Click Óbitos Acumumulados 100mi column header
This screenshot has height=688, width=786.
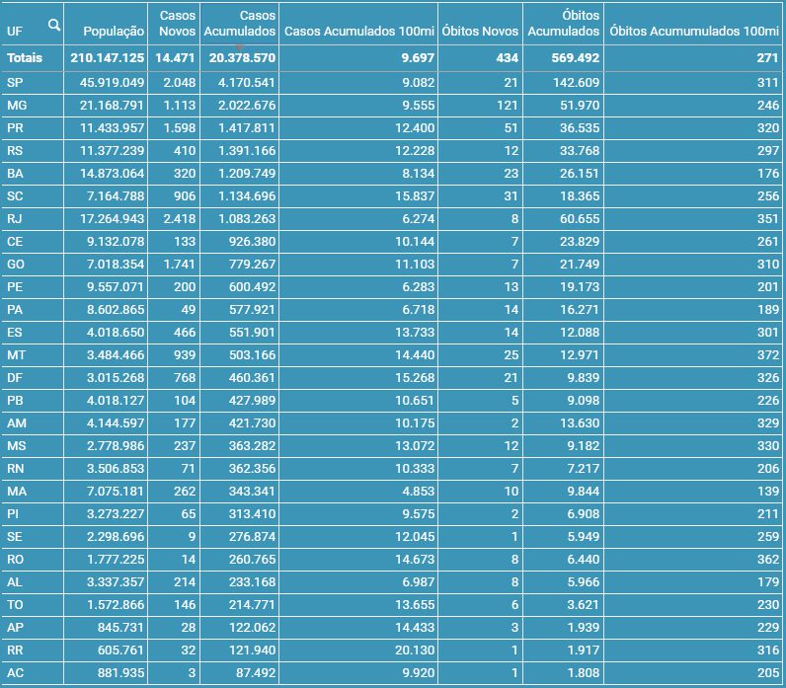click(x=692, y=32)
